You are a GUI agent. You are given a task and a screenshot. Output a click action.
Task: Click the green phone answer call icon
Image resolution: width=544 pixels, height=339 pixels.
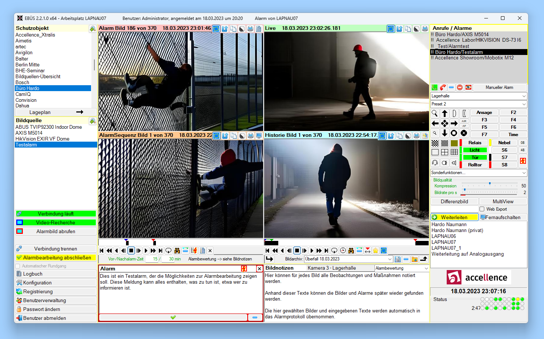(435, 87)
